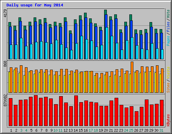Click the yellow 'Visits' legend label

click(x=168, y=73)
